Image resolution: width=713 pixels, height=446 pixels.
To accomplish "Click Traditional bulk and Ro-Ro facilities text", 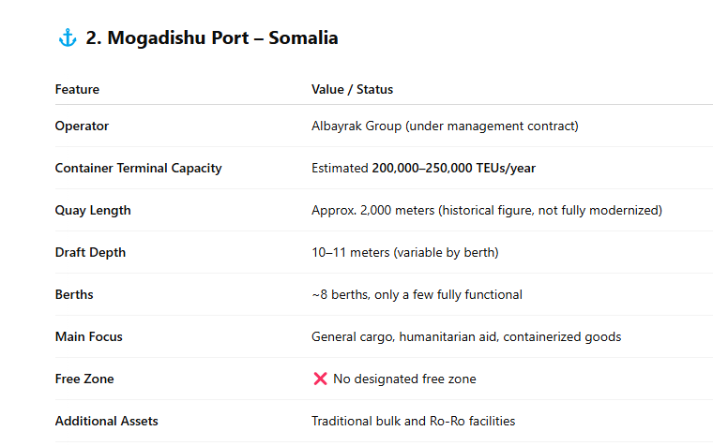I will (x=414, y=421).
